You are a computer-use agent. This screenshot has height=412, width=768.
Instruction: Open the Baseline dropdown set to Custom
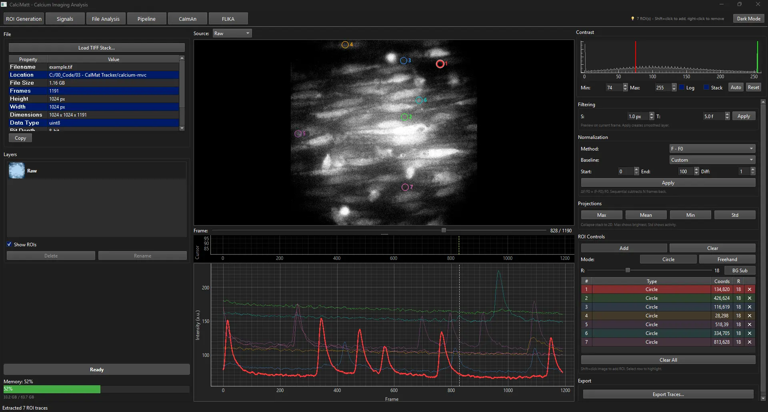tap(712, 160)
